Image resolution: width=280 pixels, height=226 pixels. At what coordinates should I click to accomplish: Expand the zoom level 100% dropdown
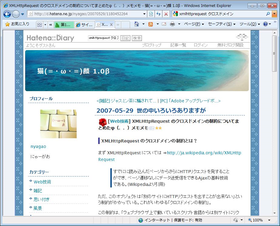coord(261,220)
